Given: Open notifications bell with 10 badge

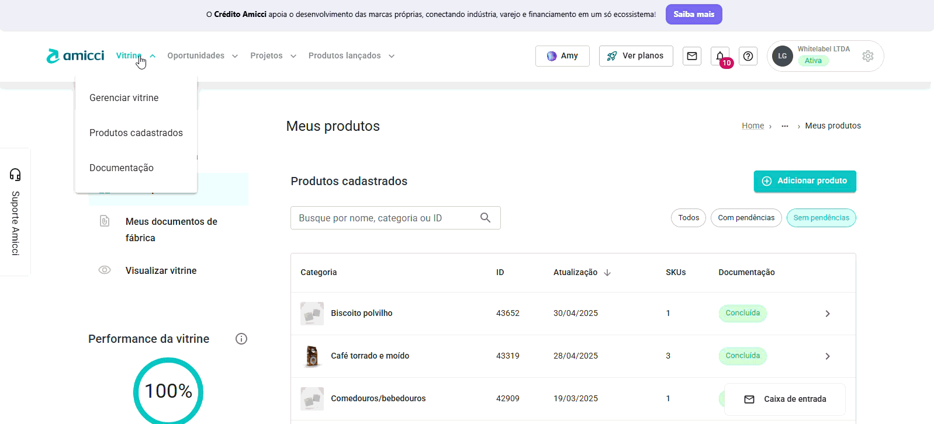Looking at the screenshot, I should 720,56.
